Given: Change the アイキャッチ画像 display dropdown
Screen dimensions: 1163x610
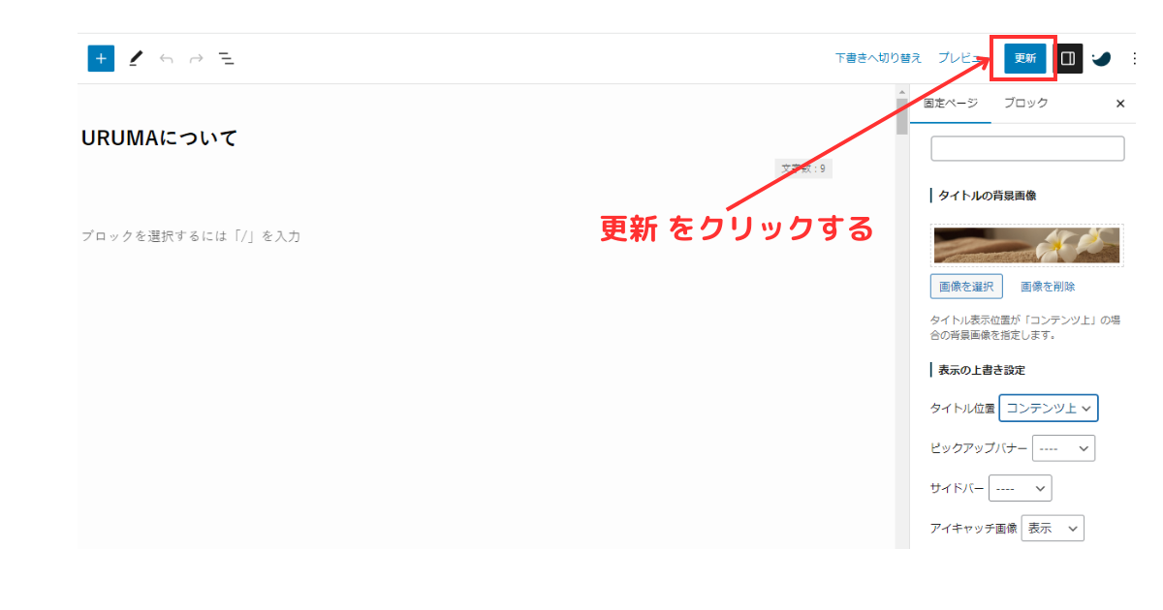Looking at the screenshot, I should tap(1053, 528).
